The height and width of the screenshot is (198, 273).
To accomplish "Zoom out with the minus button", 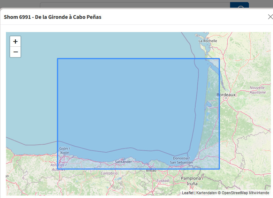I will (15, 52).
